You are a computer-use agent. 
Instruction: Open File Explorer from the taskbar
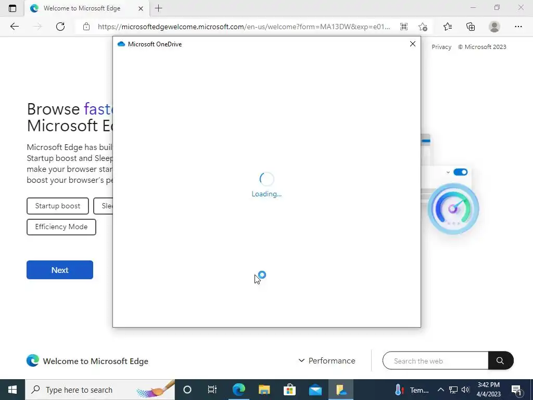[264, 390]
